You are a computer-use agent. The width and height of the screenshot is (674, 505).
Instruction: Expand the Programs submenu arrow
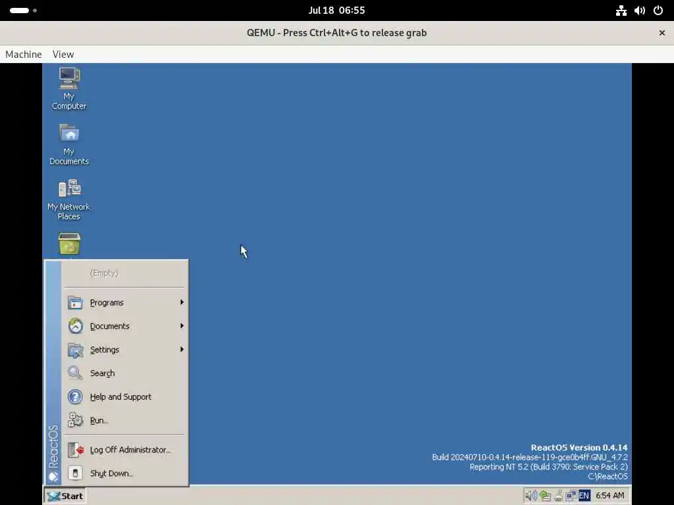click(x=182, y=302)
